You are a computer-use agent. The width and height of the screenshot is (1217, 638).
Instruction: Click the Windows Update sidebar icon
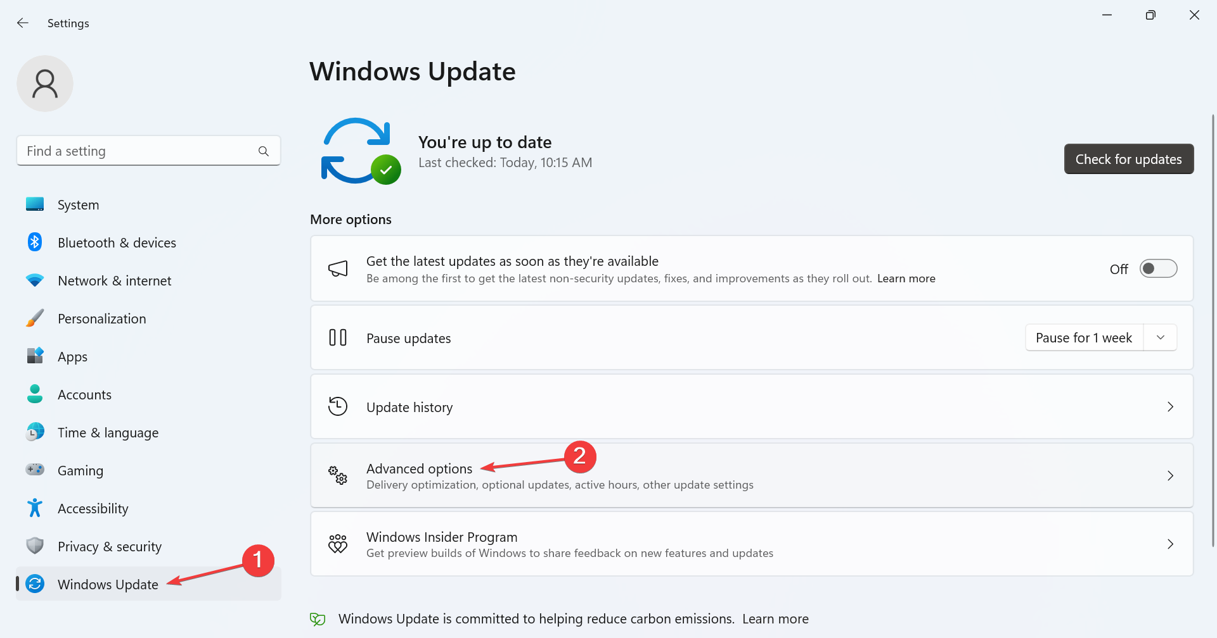tap(35, 584)
